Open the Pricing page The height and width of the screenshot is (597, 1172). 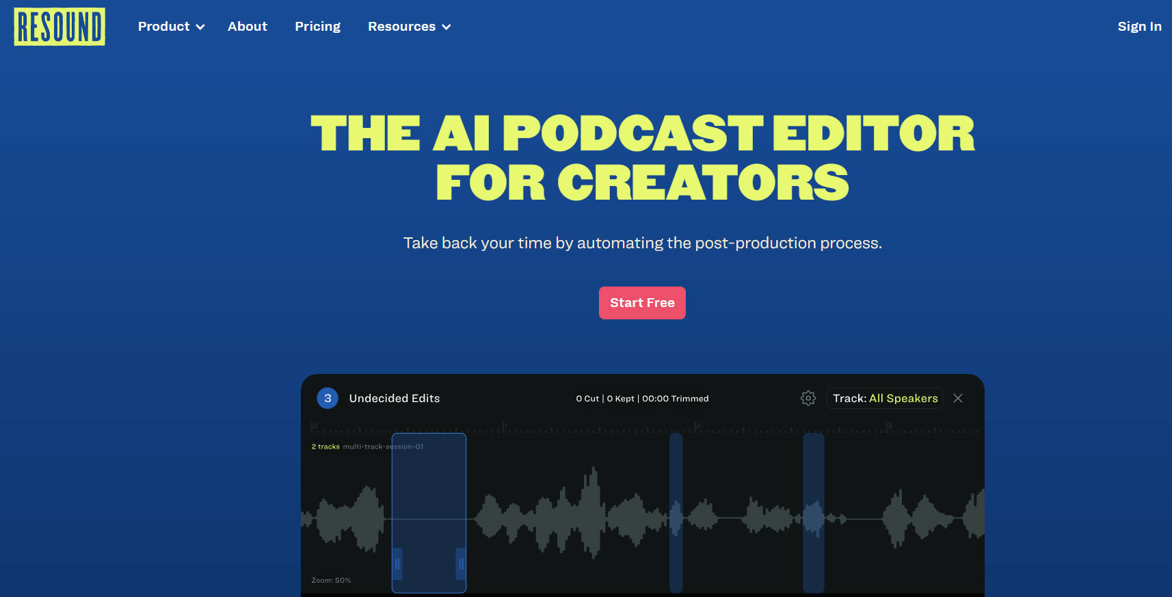pyautogui.click(x=317, y=27)
